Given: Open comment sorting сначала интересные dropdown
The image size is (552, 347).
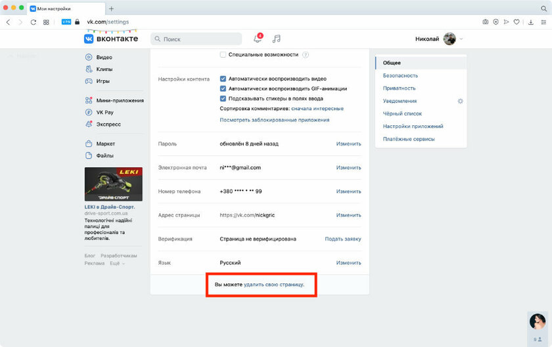Looking at the screenshot, I should [317, 109].
